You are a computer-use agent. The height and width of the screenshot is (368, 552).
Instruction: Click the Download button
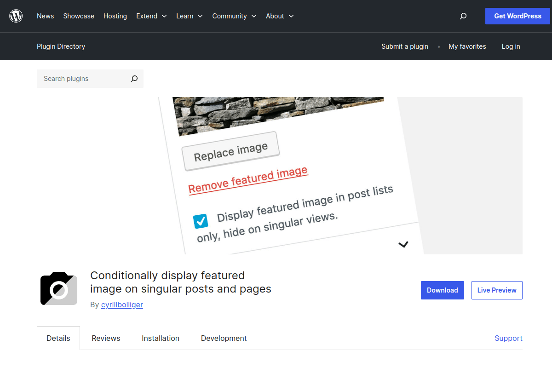pyautogui.click(x=442, y=290)
